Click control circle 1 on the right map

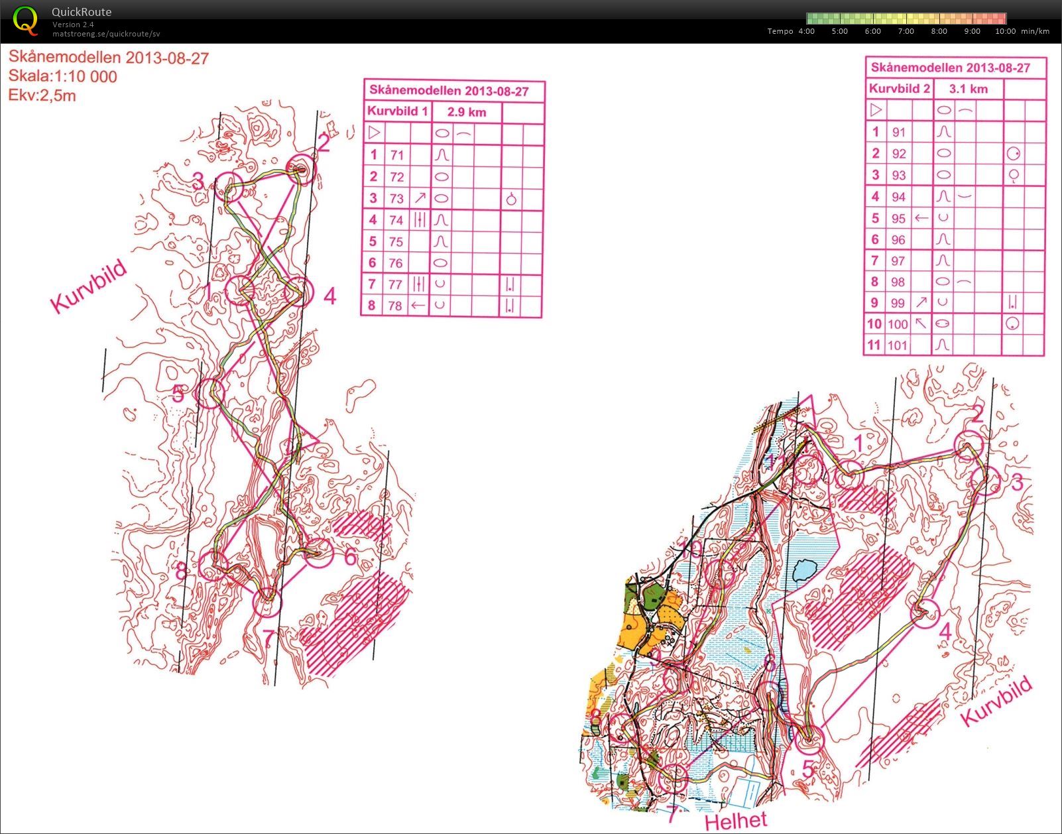[x=850, y=474]
